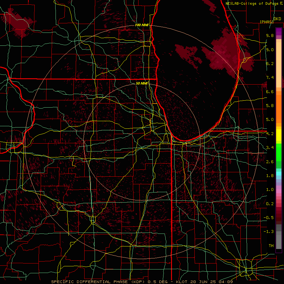Select the 3.4 value on the color scale
Screen dimensions: 284x284
point(270,148)
